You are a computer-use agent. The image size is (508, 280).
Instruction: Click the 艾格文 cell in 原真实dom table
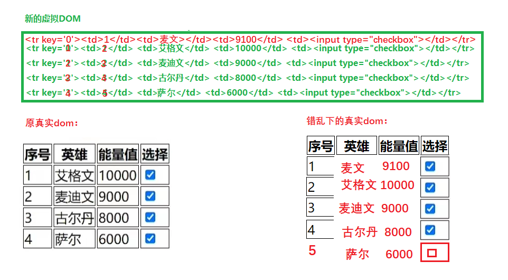74,175
